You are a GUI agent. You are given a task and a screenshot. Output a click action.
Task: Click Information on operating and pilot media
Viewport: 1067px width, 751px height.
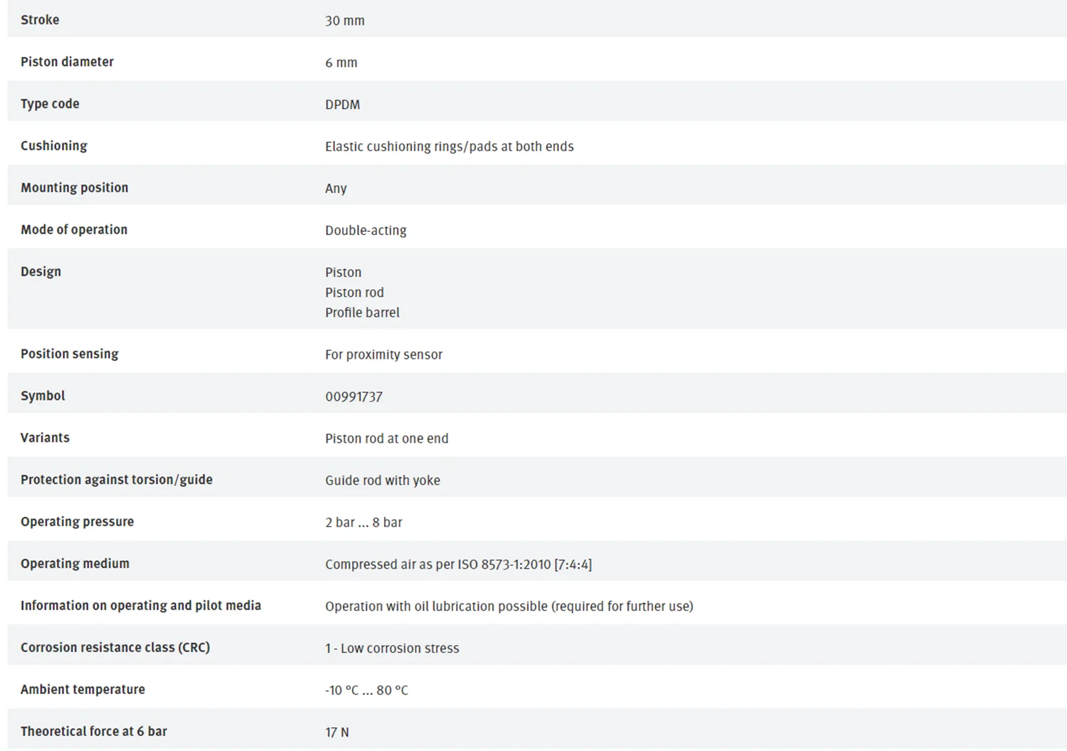point(141,606)
